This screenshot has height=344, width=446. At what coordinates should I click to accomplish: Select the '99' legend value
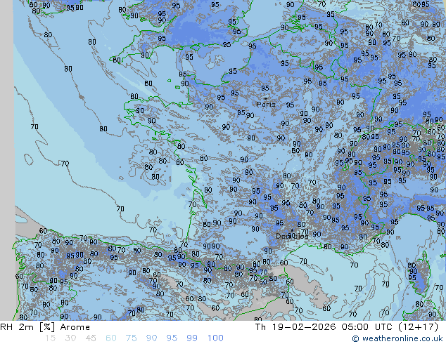pyautogui.click(x=192, y=338)
